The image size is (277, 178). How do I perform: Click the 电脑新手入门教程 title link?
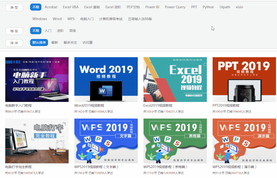[x=18, y=106]
